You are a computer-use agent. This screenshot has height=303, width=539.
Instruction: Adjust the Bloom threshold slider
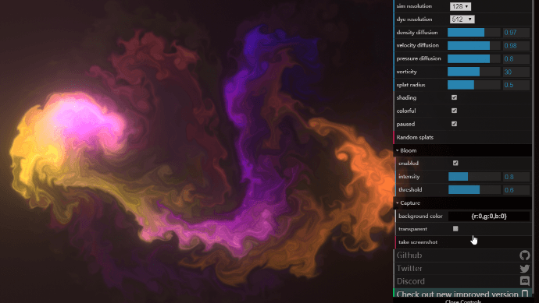(x=474, y=189)
